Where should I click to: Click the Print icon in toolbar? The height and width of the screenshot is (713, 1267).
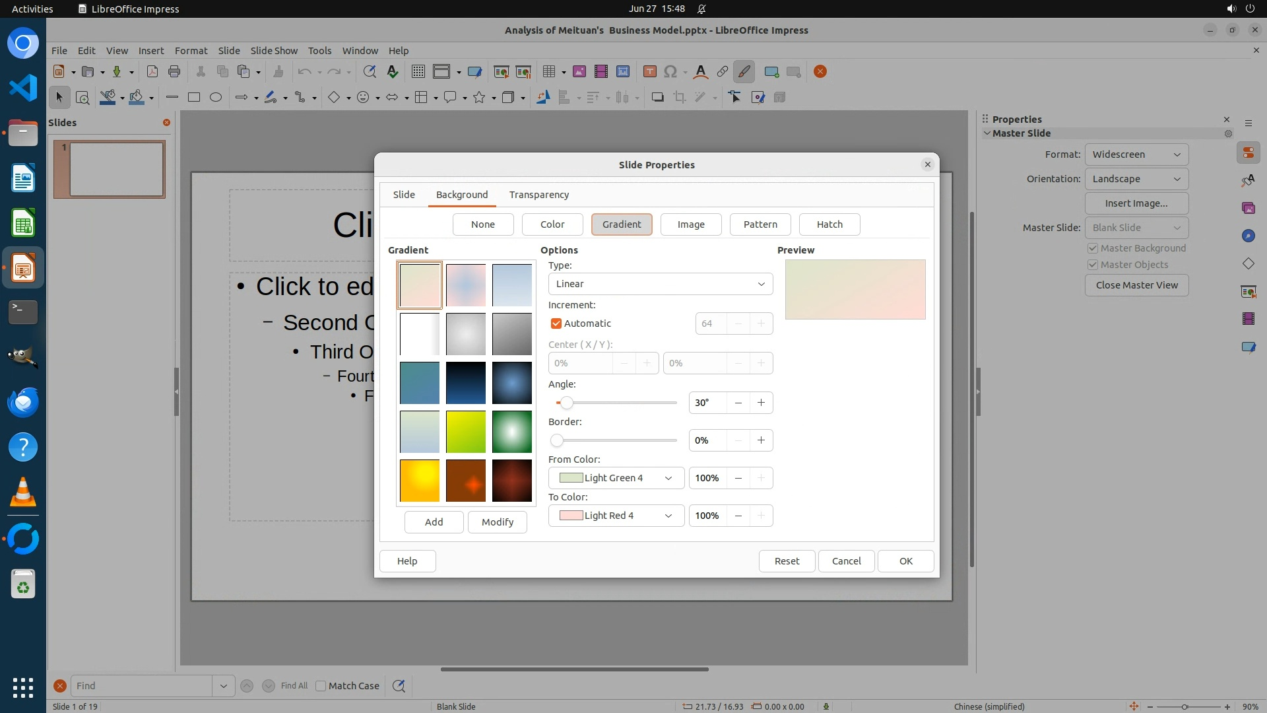[x=174, y=72]
